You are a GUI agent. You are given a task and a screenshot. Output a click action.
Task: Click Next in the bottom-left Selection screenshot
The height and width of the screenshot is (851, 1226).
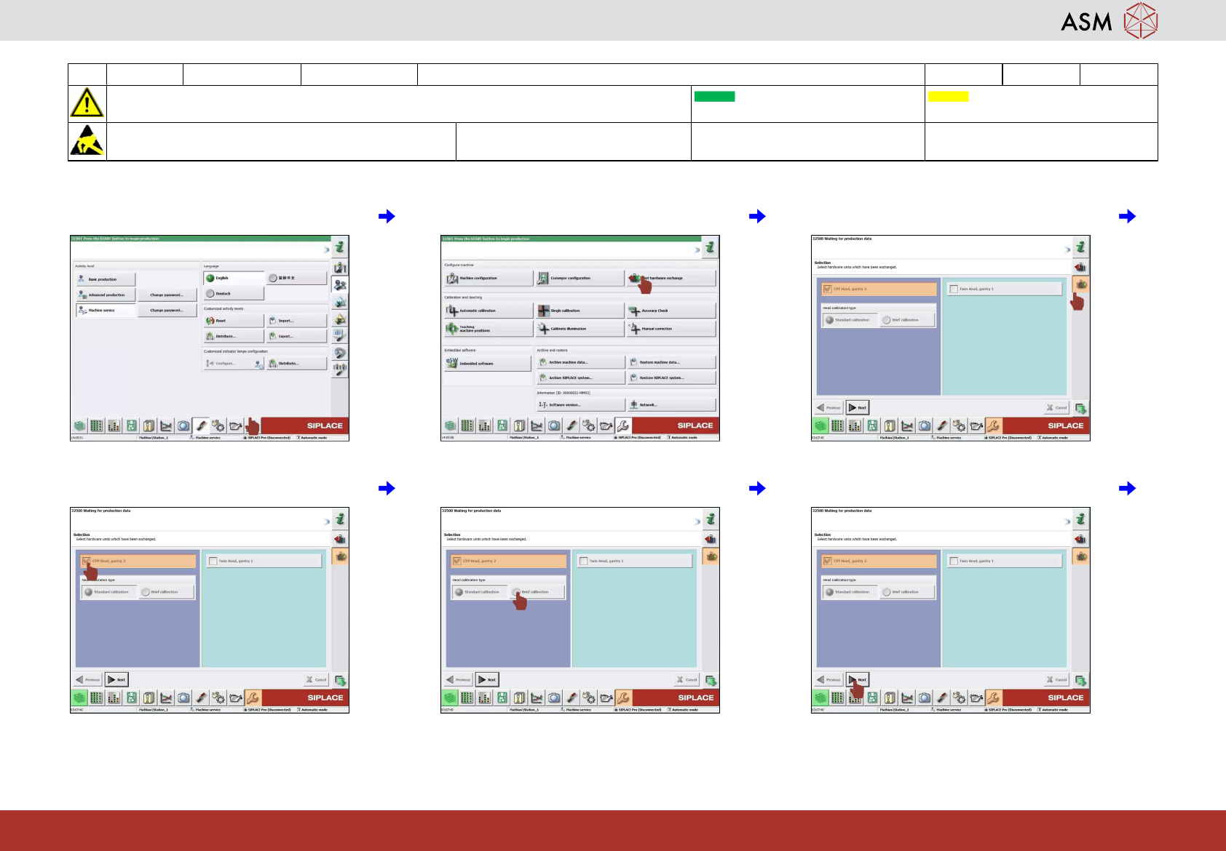(x=116, y=680)
